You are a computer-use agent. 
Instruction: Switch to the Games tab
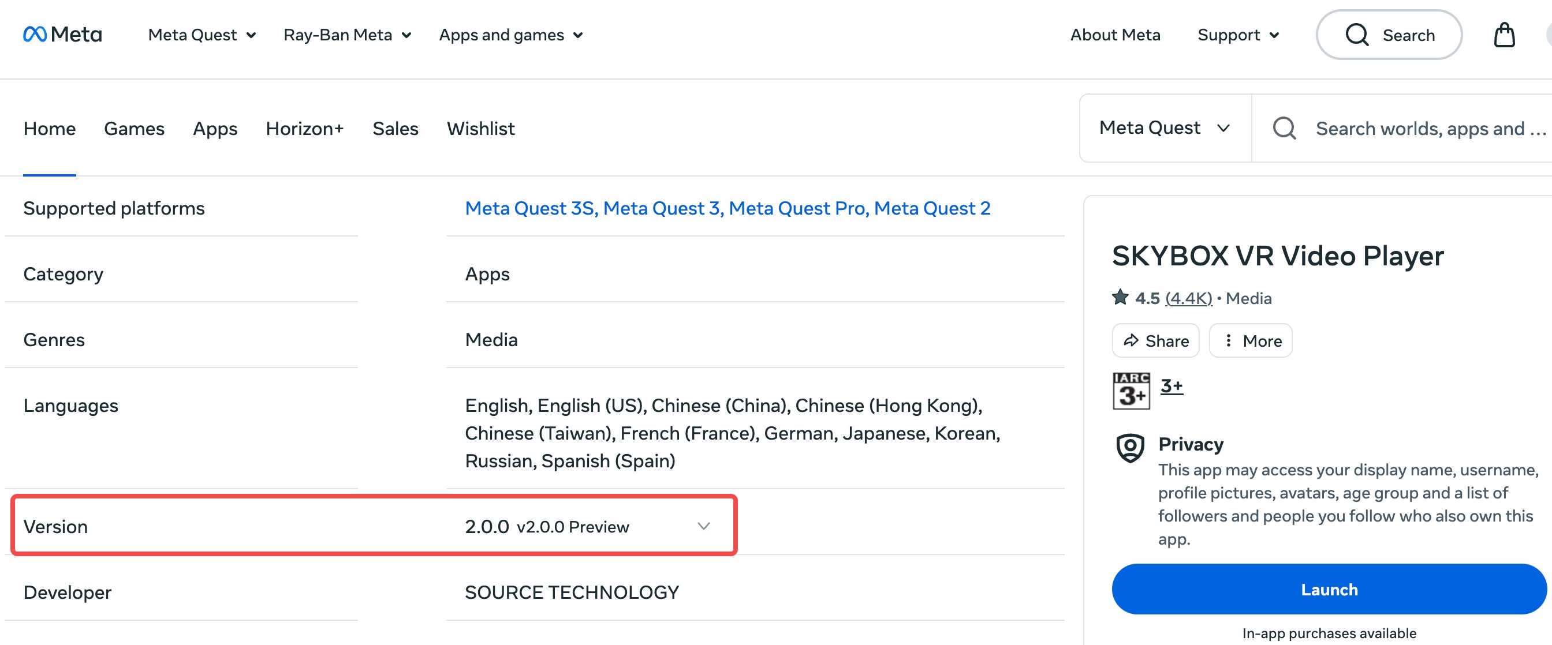tap(134, 128)
